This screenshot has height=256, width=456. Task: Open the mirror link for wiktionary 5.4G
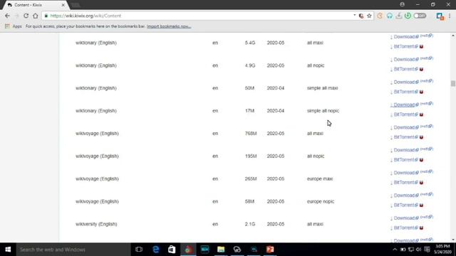click(x=427, y=36)
